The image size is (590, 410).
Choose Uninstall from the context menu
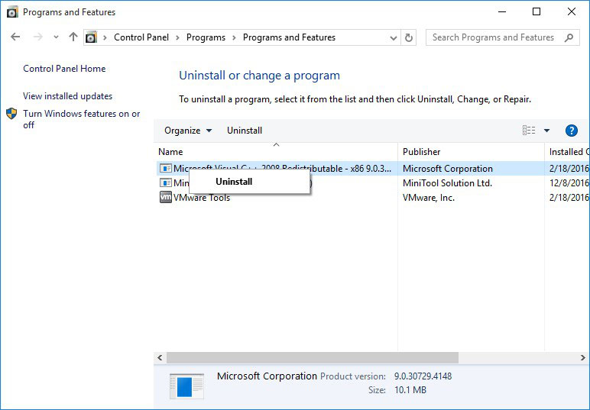coord(249,182)
